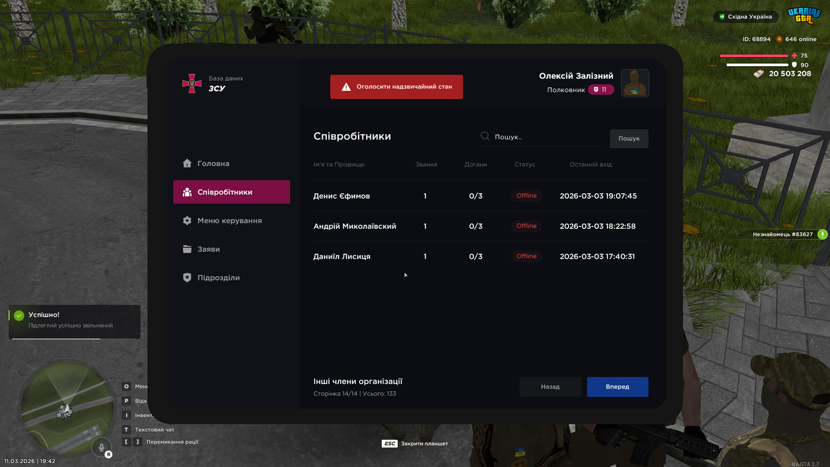Click last login 2026-03-03 18:22:58

598,226
